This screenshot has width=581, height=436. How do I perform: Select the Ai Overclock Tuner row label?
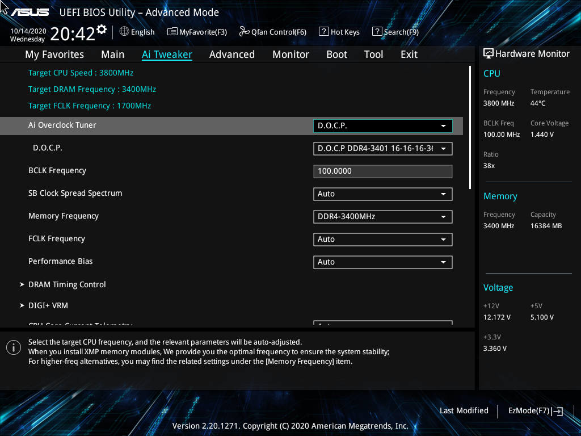point(62,125)
